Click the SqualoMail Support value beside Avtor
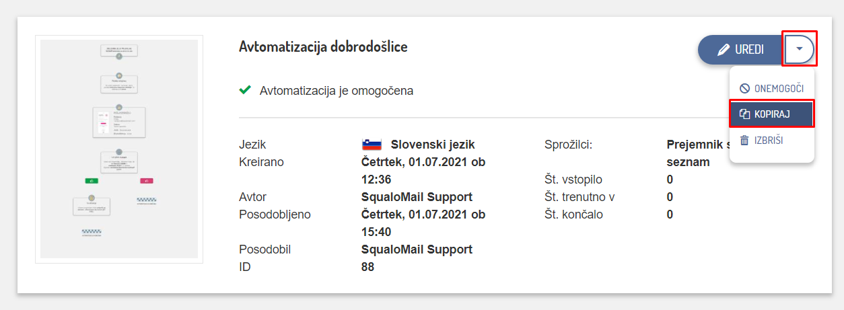Image resolution: width=844 pixels, height=310 pixels. pos(417,197)
